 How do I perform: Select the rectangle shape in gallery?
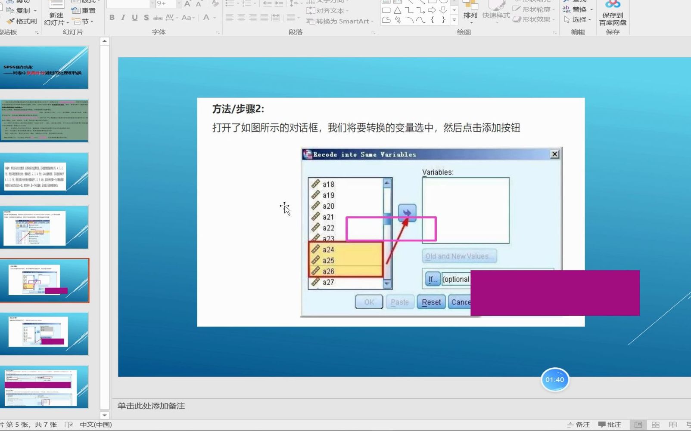point(386,10)
